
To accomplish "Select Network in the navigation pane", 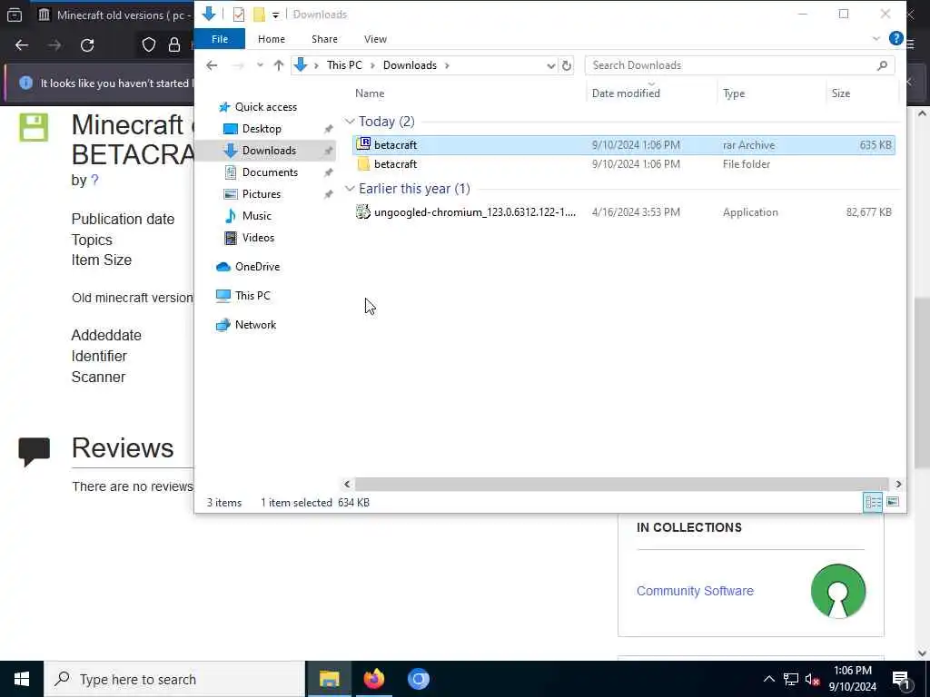I will tap(255, 325).
